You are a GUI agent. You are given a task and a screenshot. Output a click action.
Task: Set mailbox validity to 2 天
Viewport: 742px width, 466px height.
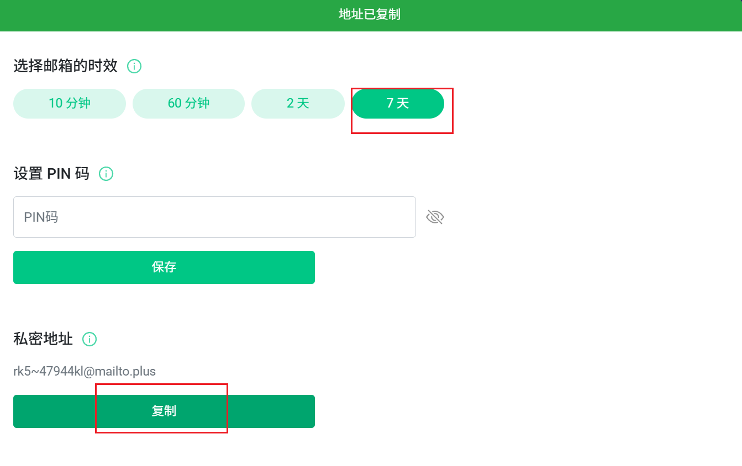[298, 104]
